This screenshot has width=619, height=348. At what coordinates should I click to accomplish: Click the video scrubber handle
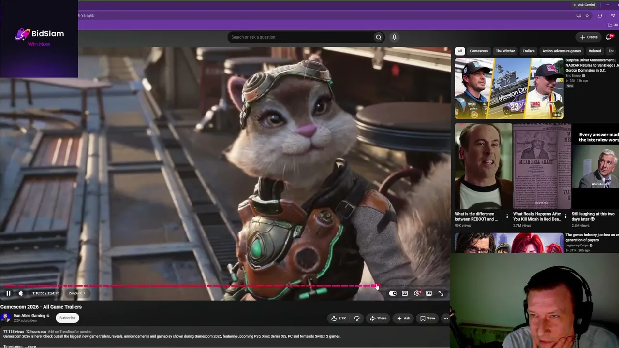pos(377,286)
